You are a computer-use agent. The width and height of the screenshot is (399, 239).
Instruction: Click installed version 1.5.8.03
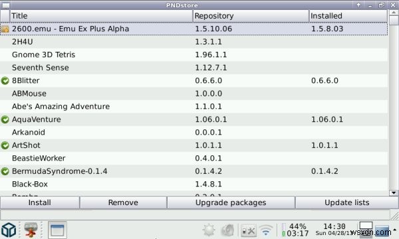(327, 29)
